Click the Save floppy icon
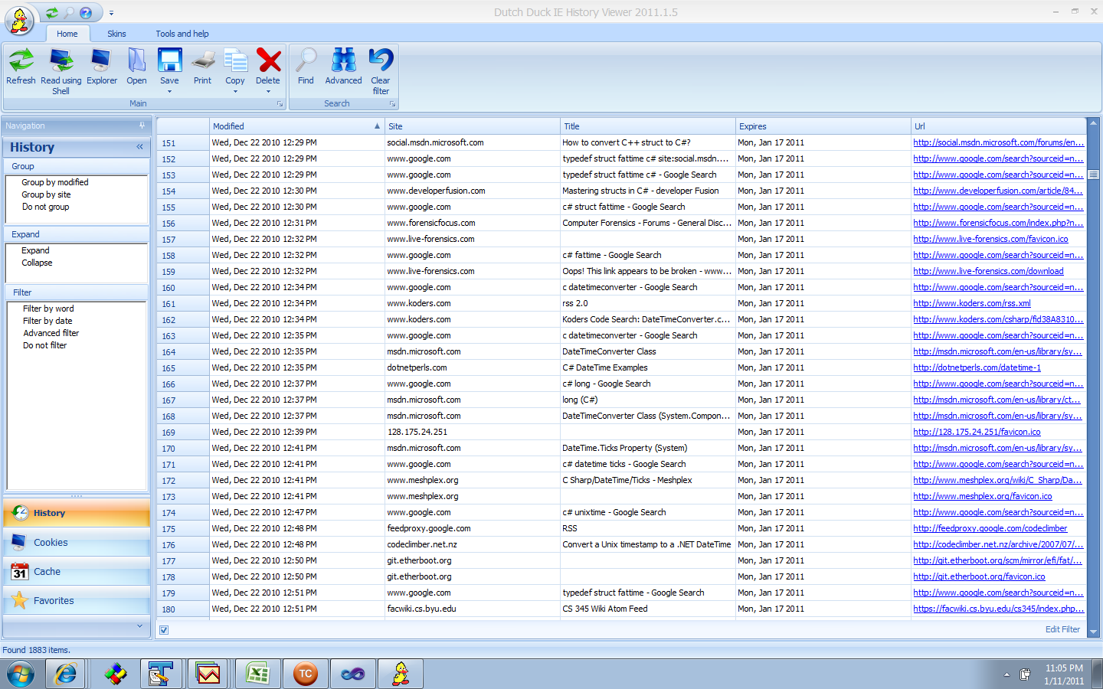 [x=169, y=61]
